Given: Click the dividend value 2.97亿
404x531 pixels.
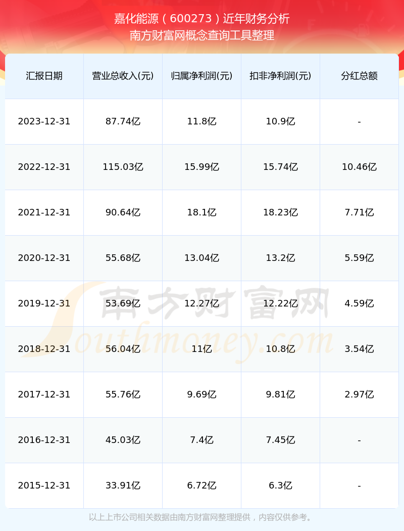Looking at the screenshot, I should click(360, 394).
